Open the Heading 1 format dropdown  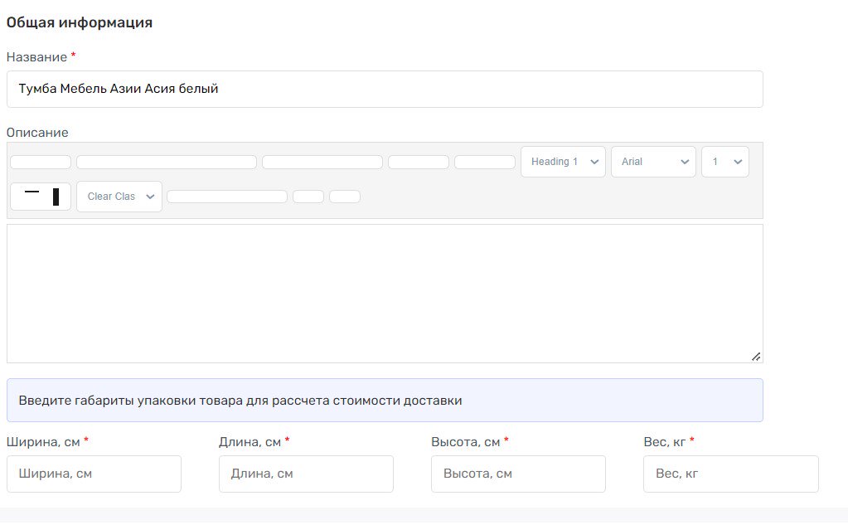coord(563,162)
